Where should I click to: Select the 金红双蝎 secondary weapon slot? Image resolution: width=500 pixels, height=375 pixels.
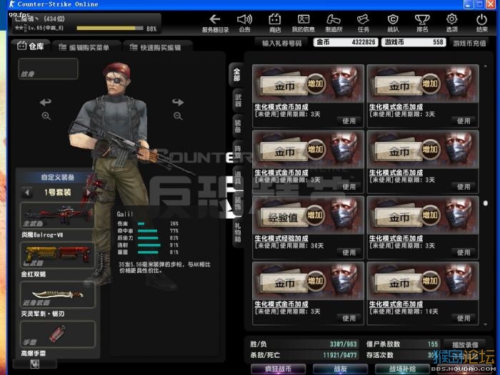[x=57, y=255]
